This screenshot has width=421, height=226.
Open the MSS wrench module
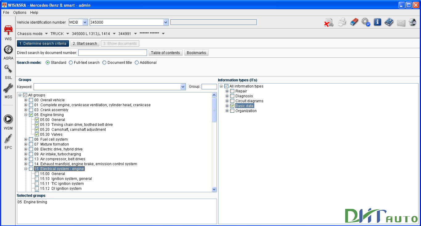(8, 90)
